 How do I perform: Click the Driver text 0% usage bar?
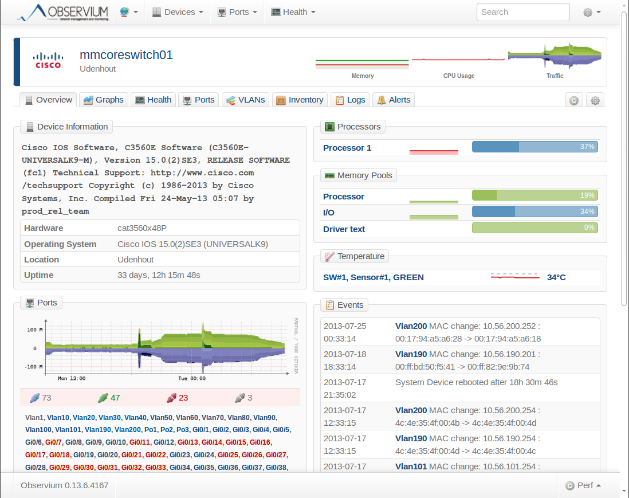534,228
